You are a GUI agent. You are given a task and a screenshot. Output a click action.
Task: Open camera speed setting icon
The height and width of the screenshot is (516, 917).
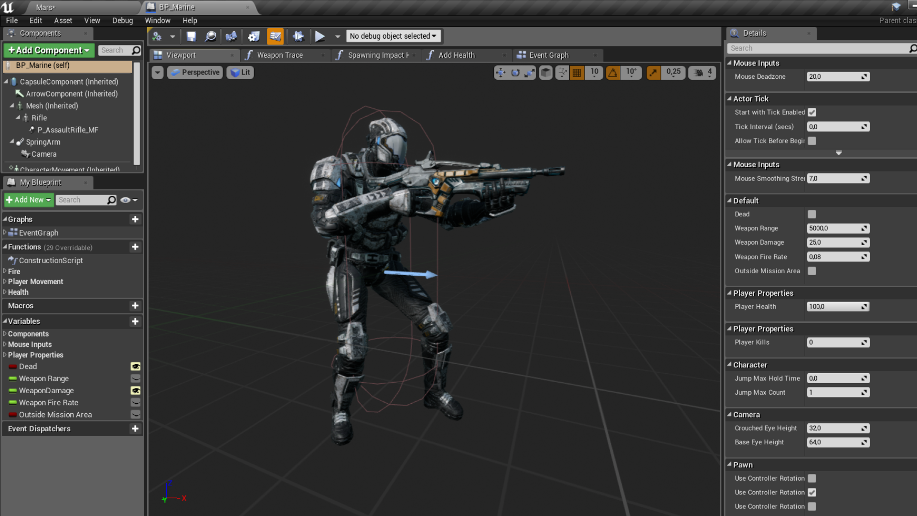(702, 73)
